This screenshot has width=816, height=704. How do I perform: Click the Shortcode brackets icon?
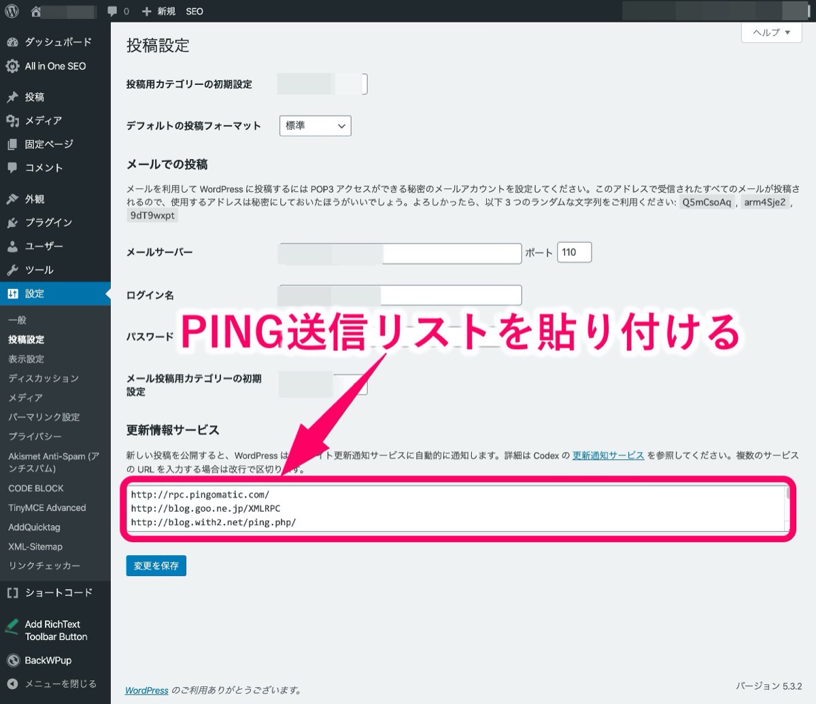[12, 592]
